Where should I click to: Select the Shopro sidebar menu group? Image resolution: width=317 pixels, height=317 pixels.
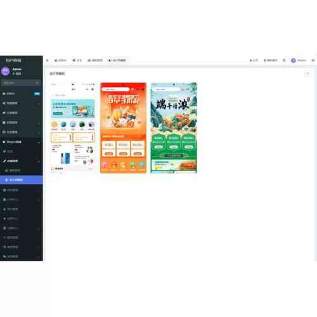point(21,142)
